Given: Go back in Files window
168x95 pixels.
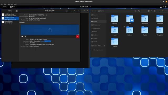Looking at the screenshot, I should [92, 11].
